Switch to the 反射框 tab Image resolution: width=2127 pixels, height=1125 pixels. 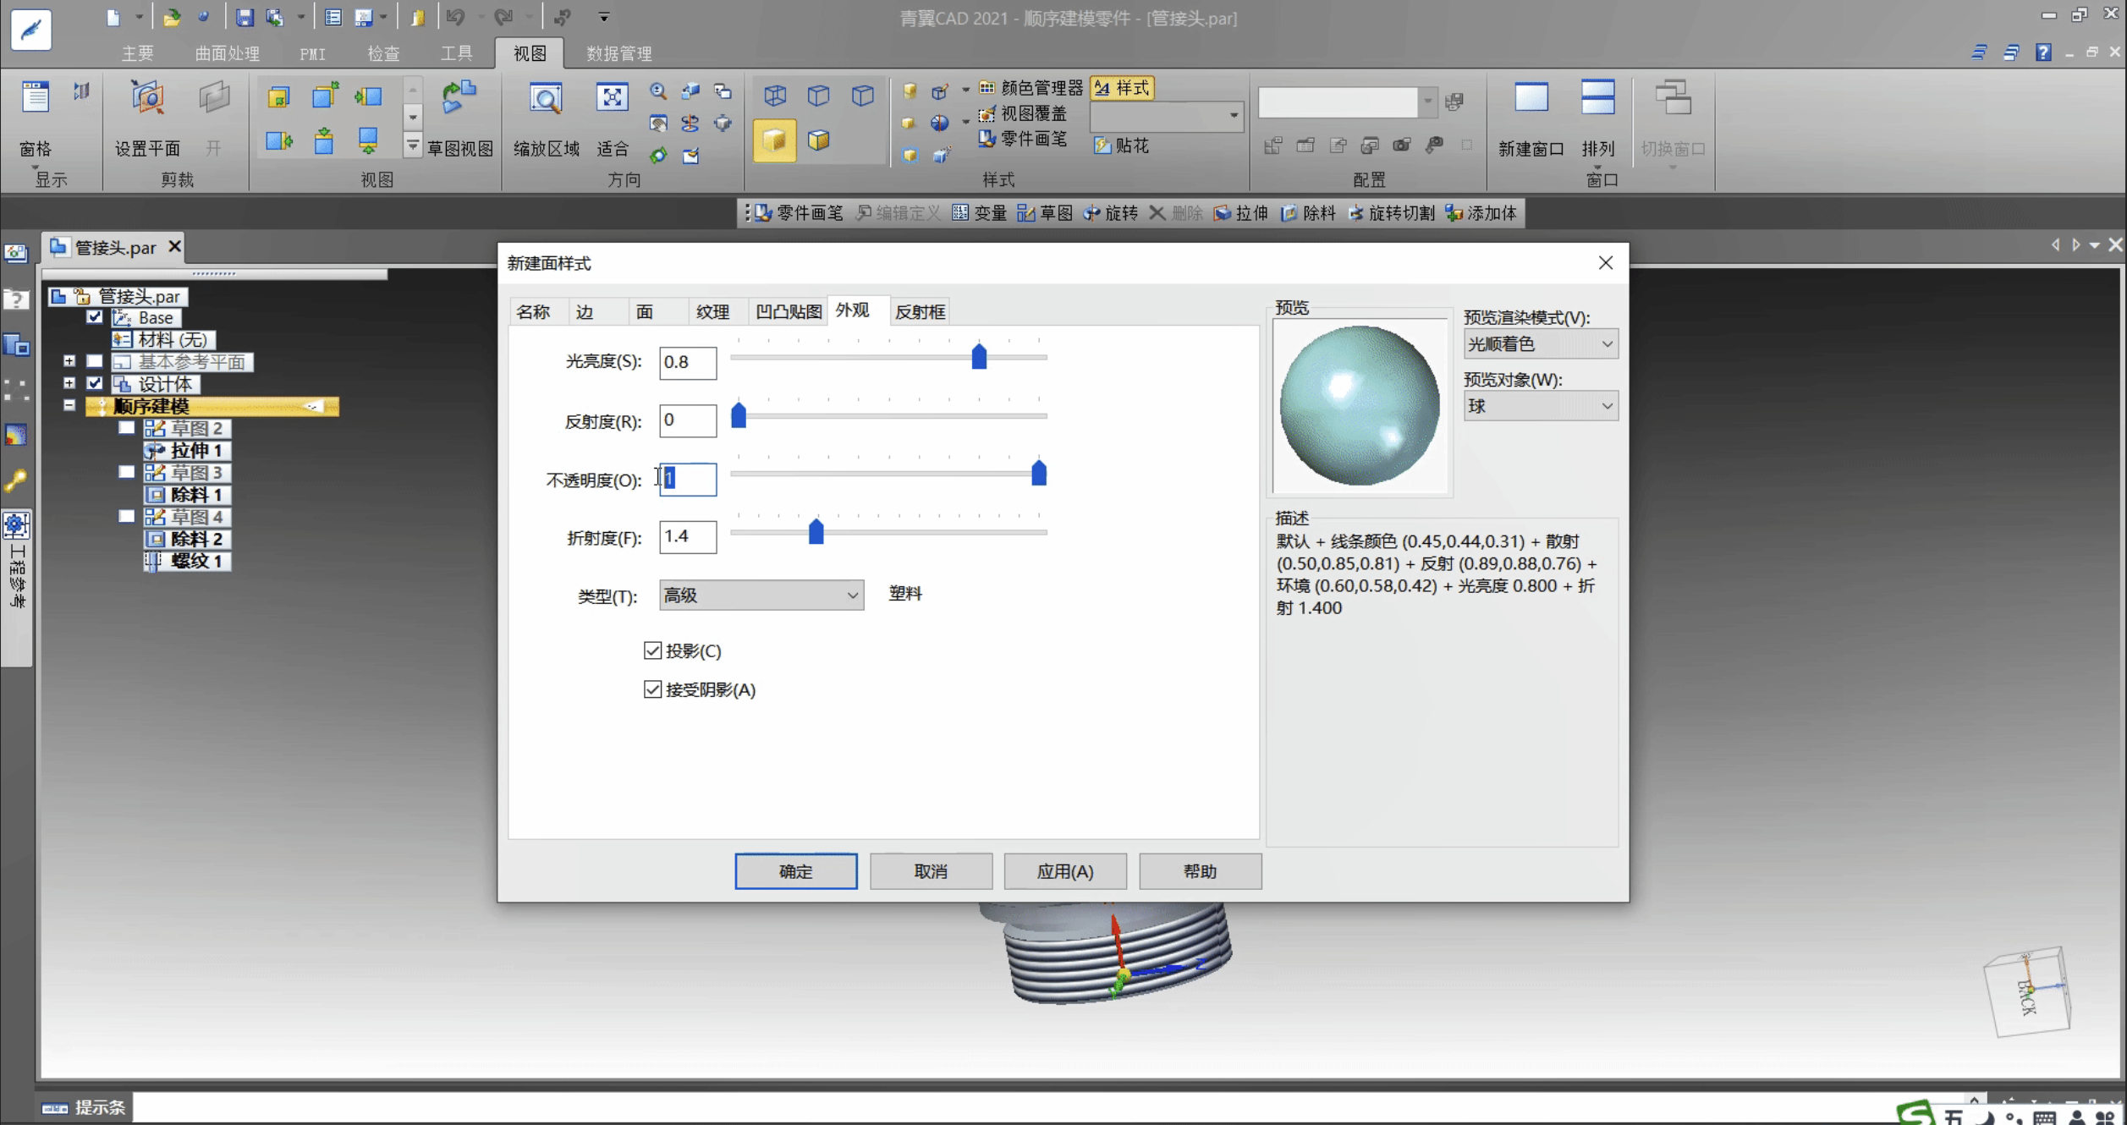pos(920,311)
